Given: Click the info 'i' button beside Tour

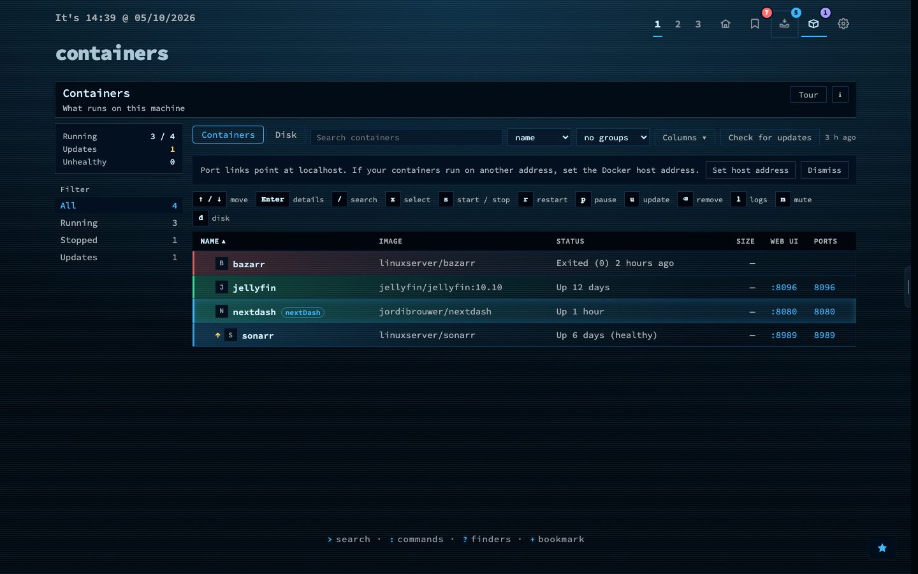Looking at the screenshot, I should point(840,94).
